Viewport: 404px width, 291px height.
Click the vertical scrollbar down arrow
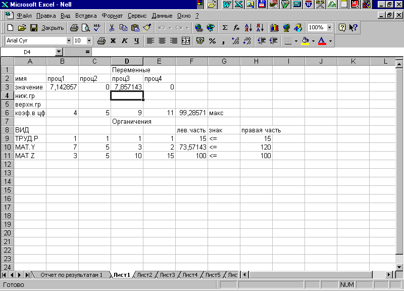pyautogui.click(x=399, y=267)
